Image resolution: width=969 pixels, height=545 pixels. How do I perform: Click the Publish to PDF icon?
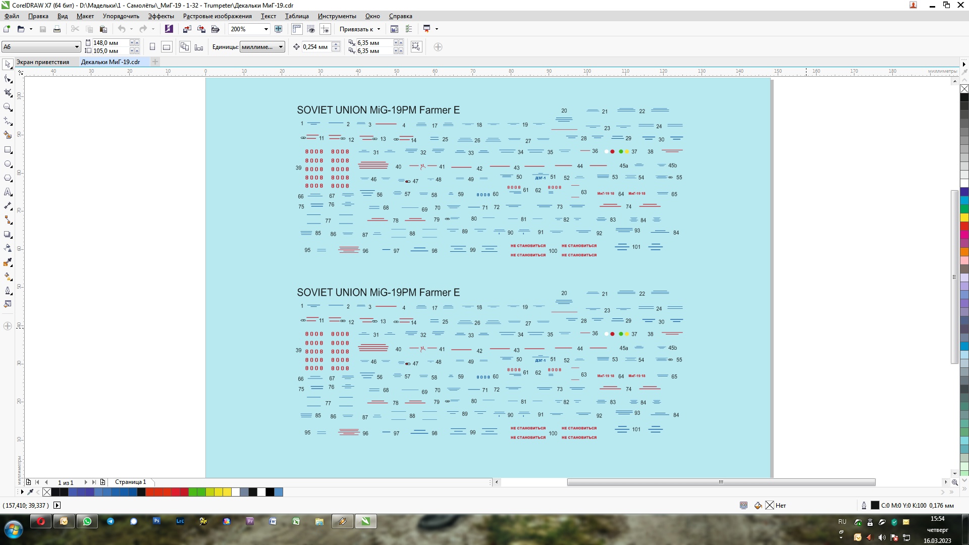click(x=215, y=29)
